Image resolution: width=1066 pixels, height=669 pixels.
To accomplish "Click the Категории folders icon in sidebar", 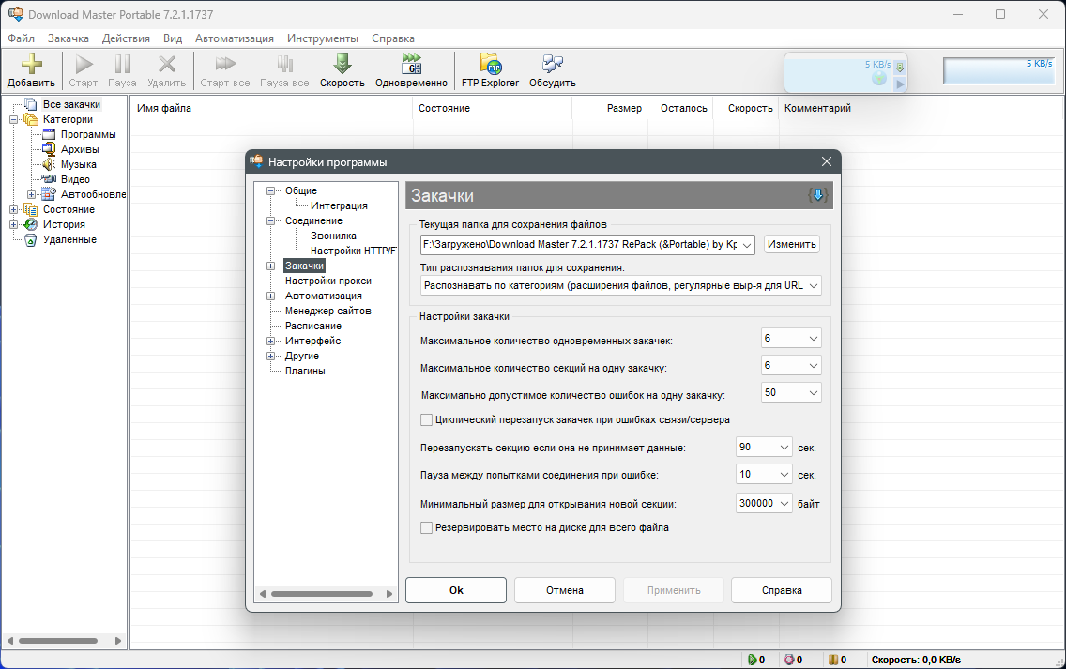I will tap(31, 120).
